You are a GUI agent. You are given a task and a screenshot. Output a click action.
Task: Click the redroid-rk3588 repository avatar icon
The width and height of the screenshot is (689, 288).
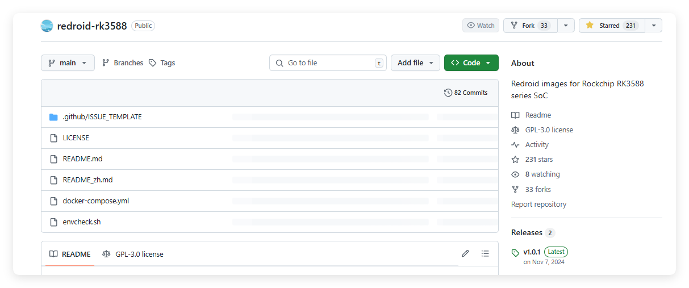point(47,26)
